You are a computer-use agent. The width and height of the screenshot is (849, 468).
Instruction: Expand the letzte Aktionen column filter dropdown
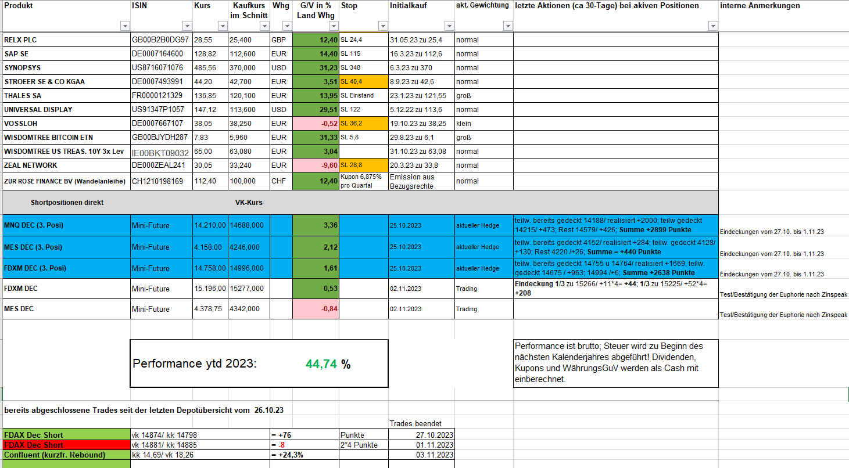(713, 26)
